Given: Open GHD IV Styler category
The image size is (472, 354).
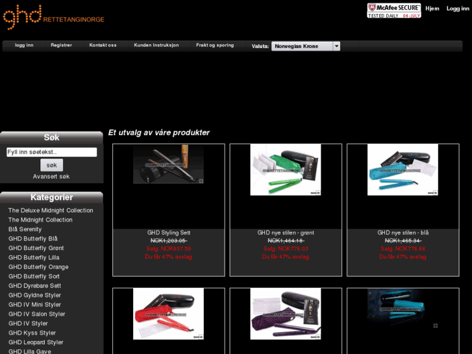Looking at the screenshot, I should click(x=28, y=323).
